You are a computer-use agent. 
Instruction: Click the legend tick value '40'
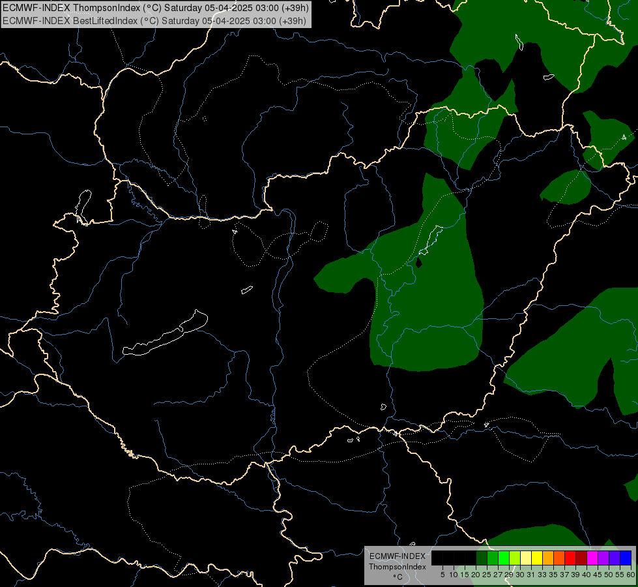pyautogui.click(x=587, y=575)
